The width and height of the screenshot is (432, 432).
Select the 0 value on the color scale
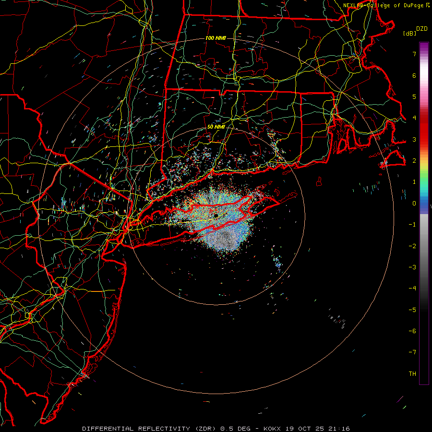(414, 204)
